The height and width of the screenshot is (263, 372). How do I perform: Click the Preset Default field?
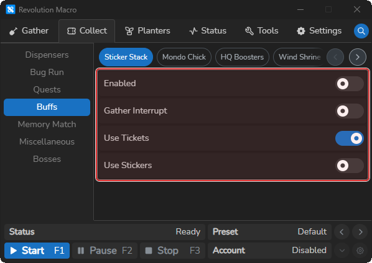pos(269,232)
